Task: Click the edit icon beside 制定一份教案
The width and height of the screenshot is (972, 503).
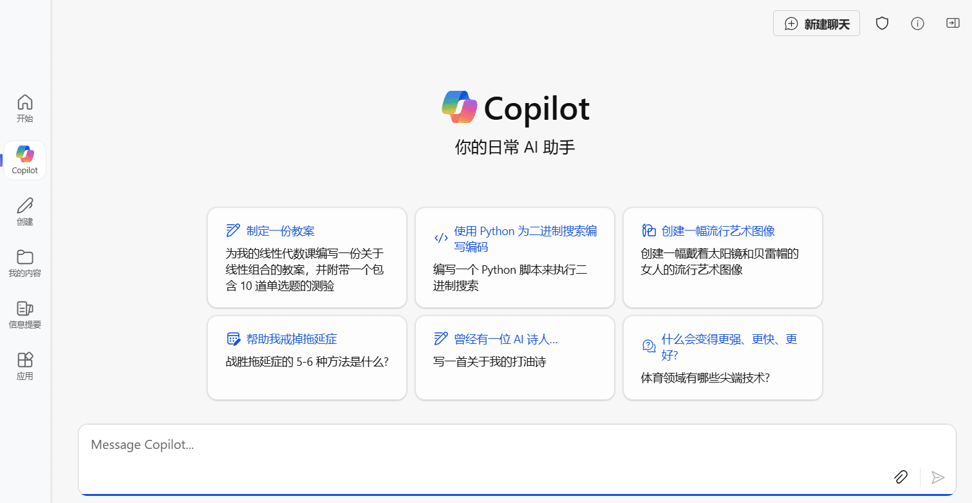Action: point(233,231)
